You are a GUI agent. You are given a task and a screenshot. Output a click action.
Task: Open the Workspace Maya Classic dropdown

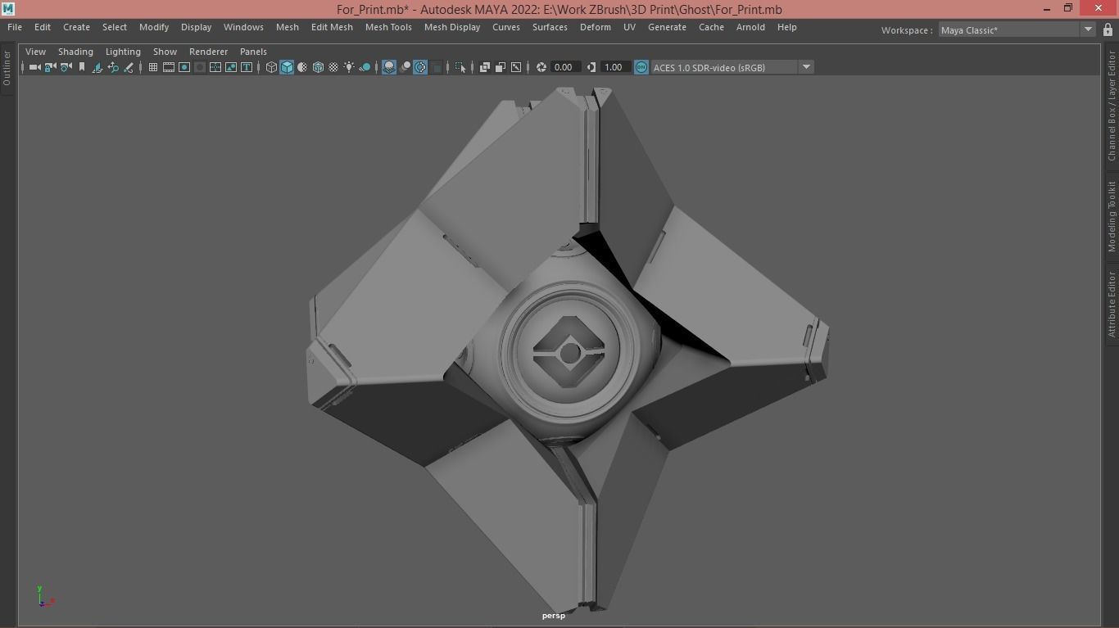[1017, 29]
